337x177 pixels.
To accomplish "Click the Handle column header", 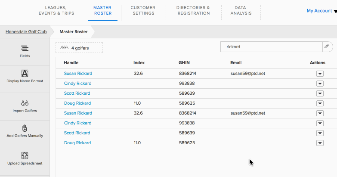I will pos(71,62).
